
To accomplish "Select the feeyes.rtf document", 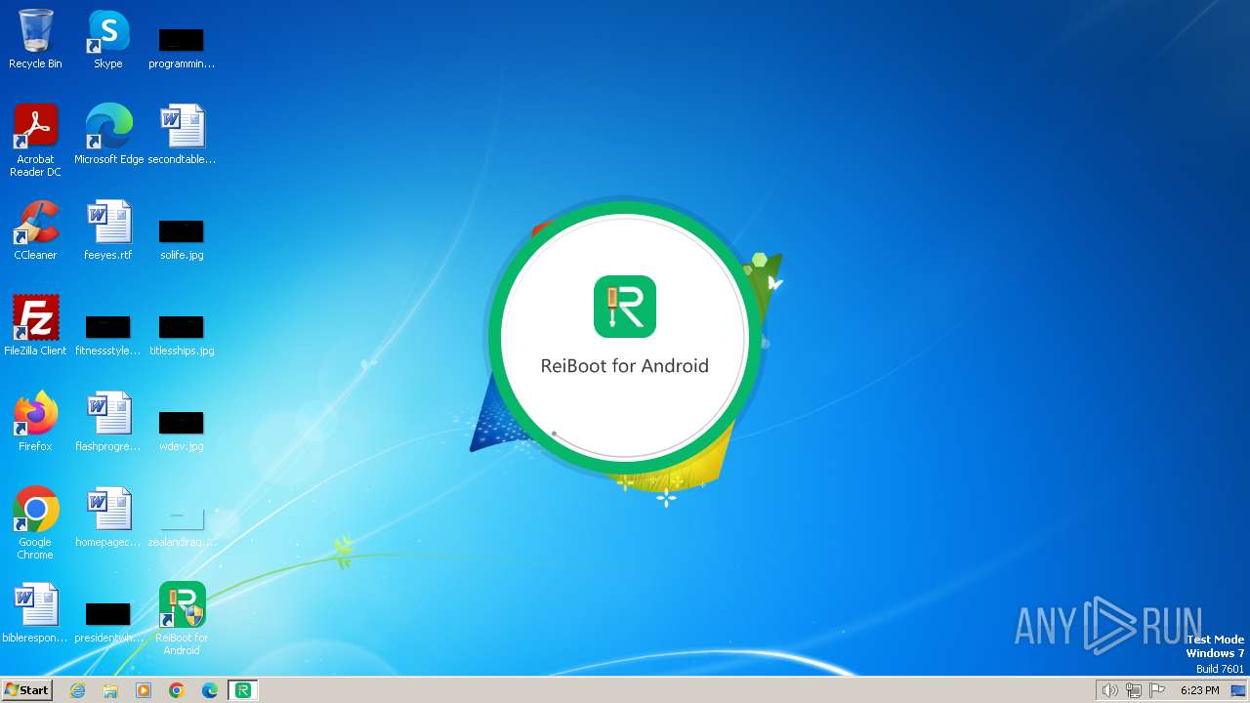I will click(108, 230).
